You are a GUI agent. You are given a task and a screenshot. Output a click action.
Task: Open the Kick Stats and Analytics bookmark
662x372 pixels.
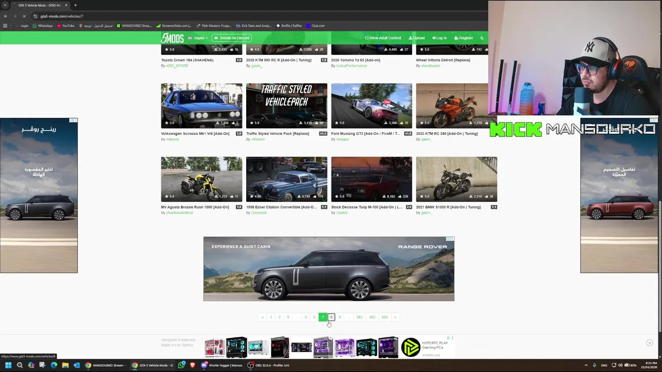click(x=253, y=25)
